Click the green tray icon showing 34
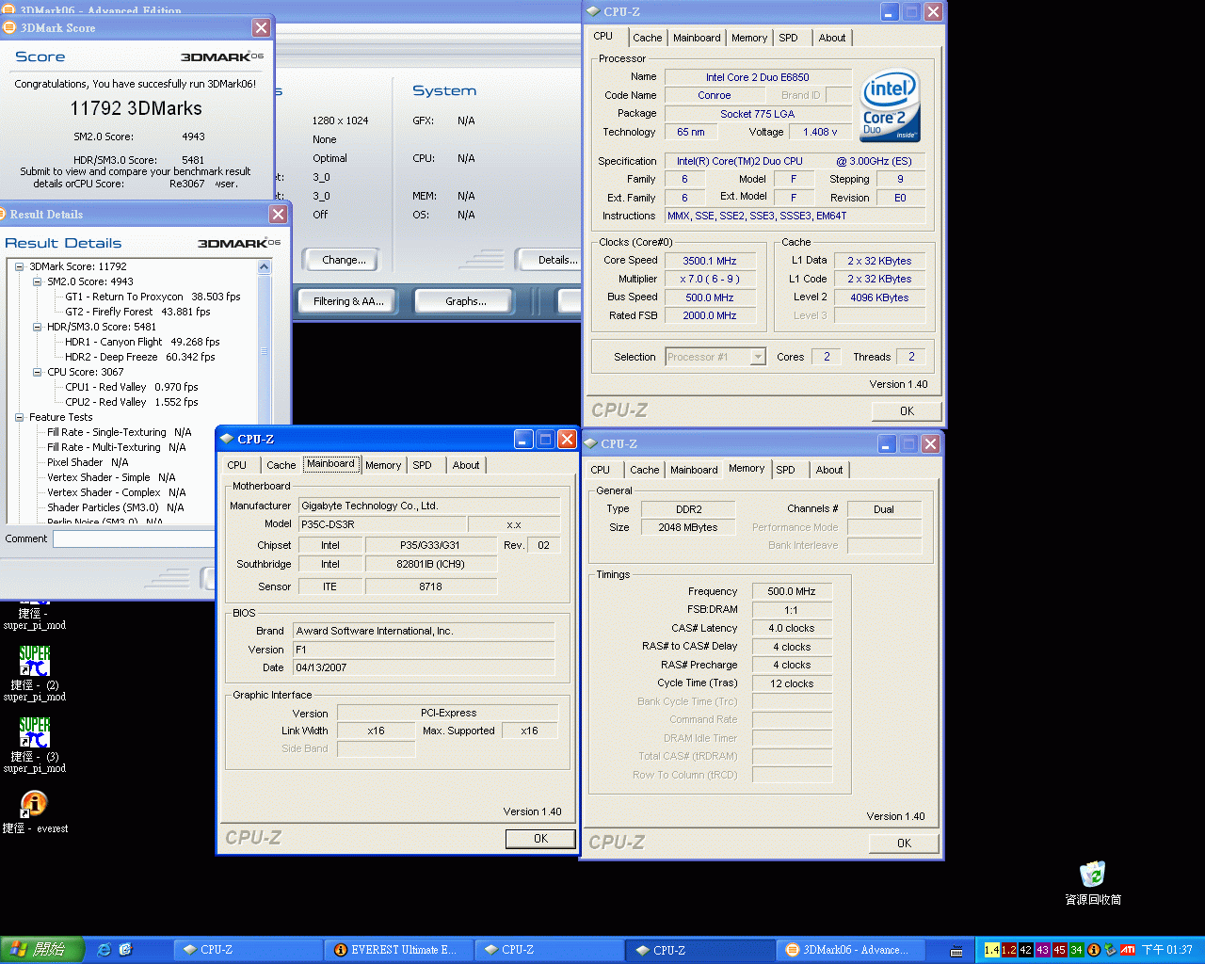The image size is (1205, 964). point(1076,950)
